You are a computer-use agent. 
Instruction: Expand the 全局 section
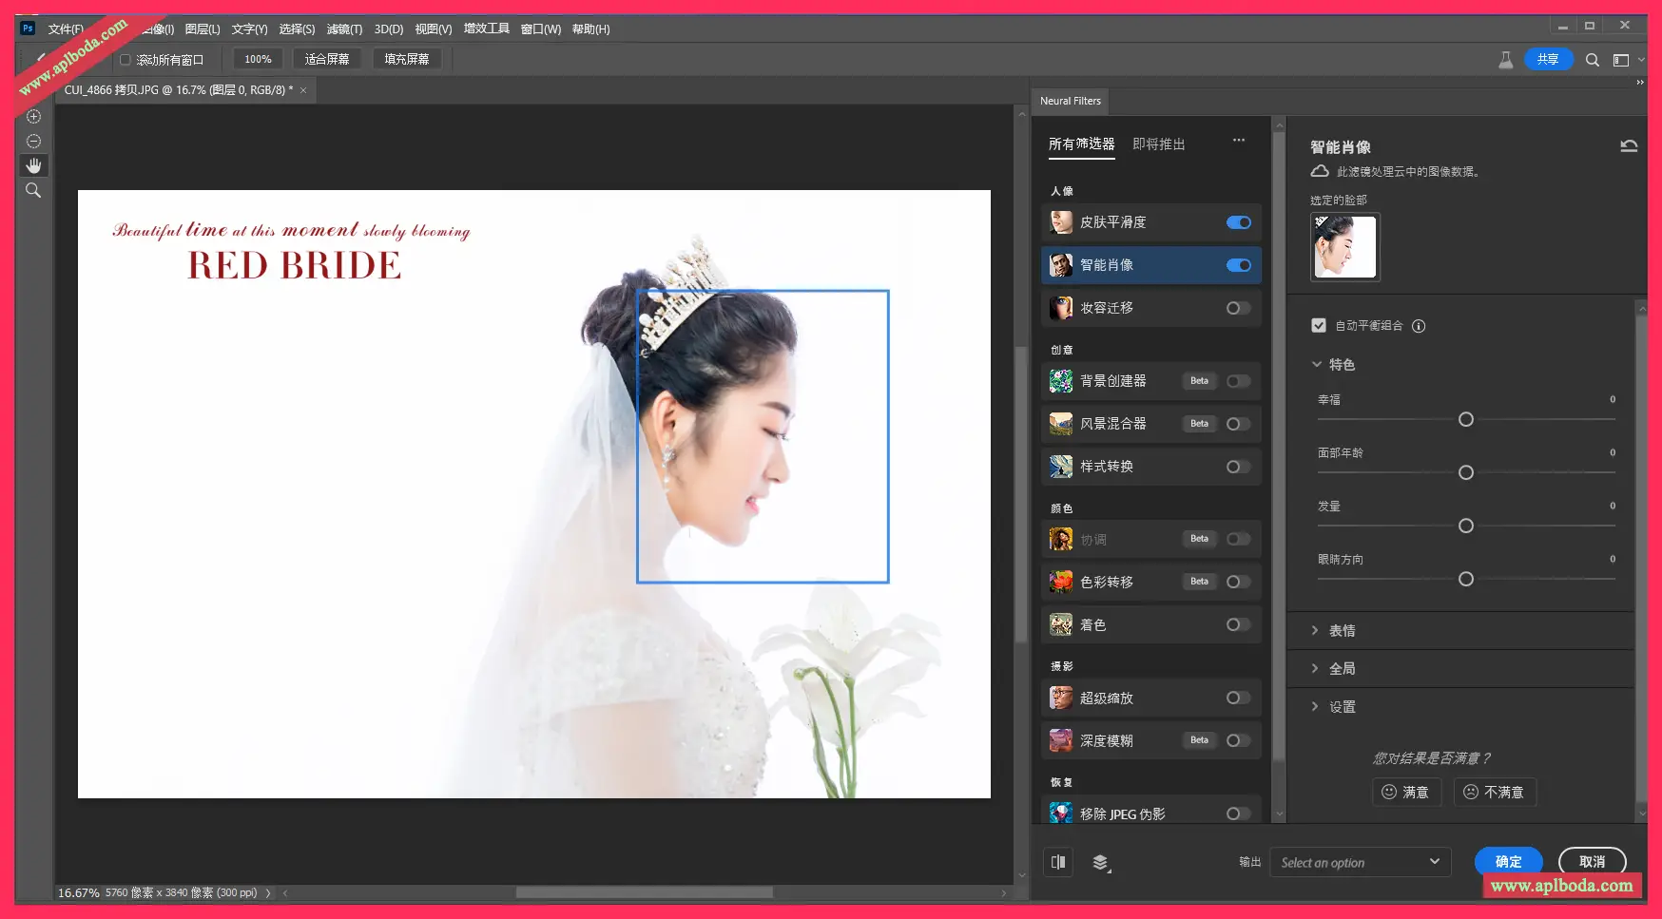1342,669
